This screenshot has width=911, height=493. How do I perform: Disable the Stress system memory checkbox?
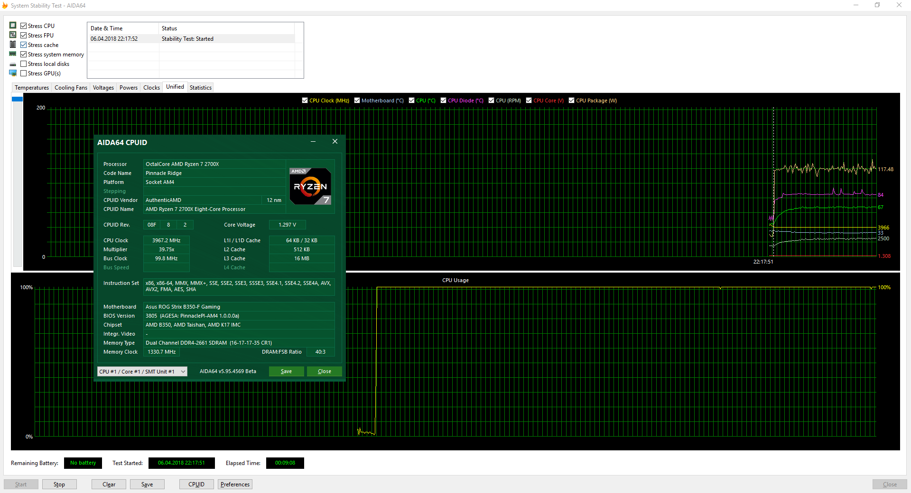pyautogui.click(x=23, y=54)
